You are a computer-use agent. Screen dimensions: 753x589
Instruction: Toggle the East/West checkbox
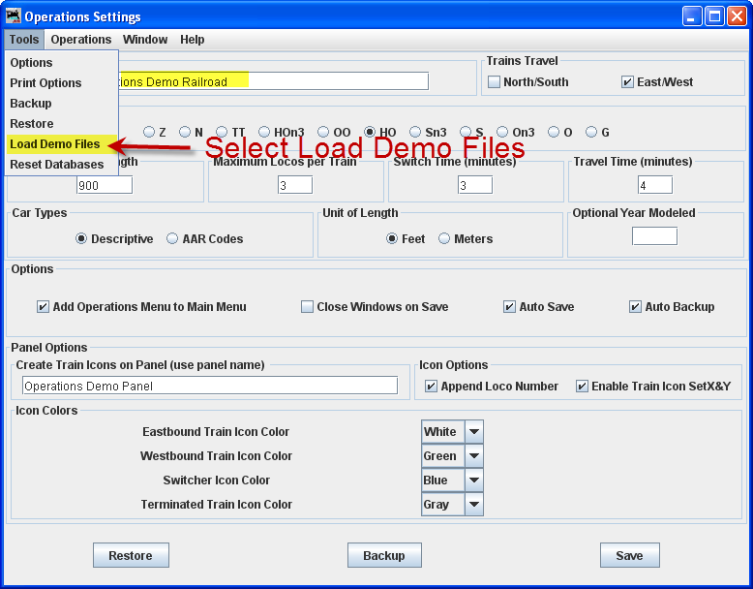[x=628, y=82]
